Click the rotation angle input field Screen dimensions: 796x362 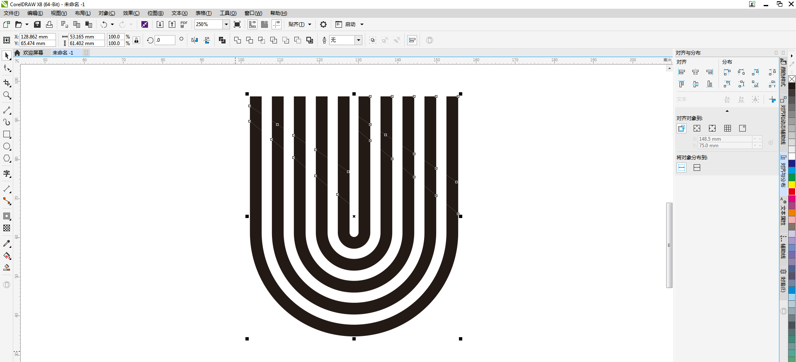click(165, 40)
